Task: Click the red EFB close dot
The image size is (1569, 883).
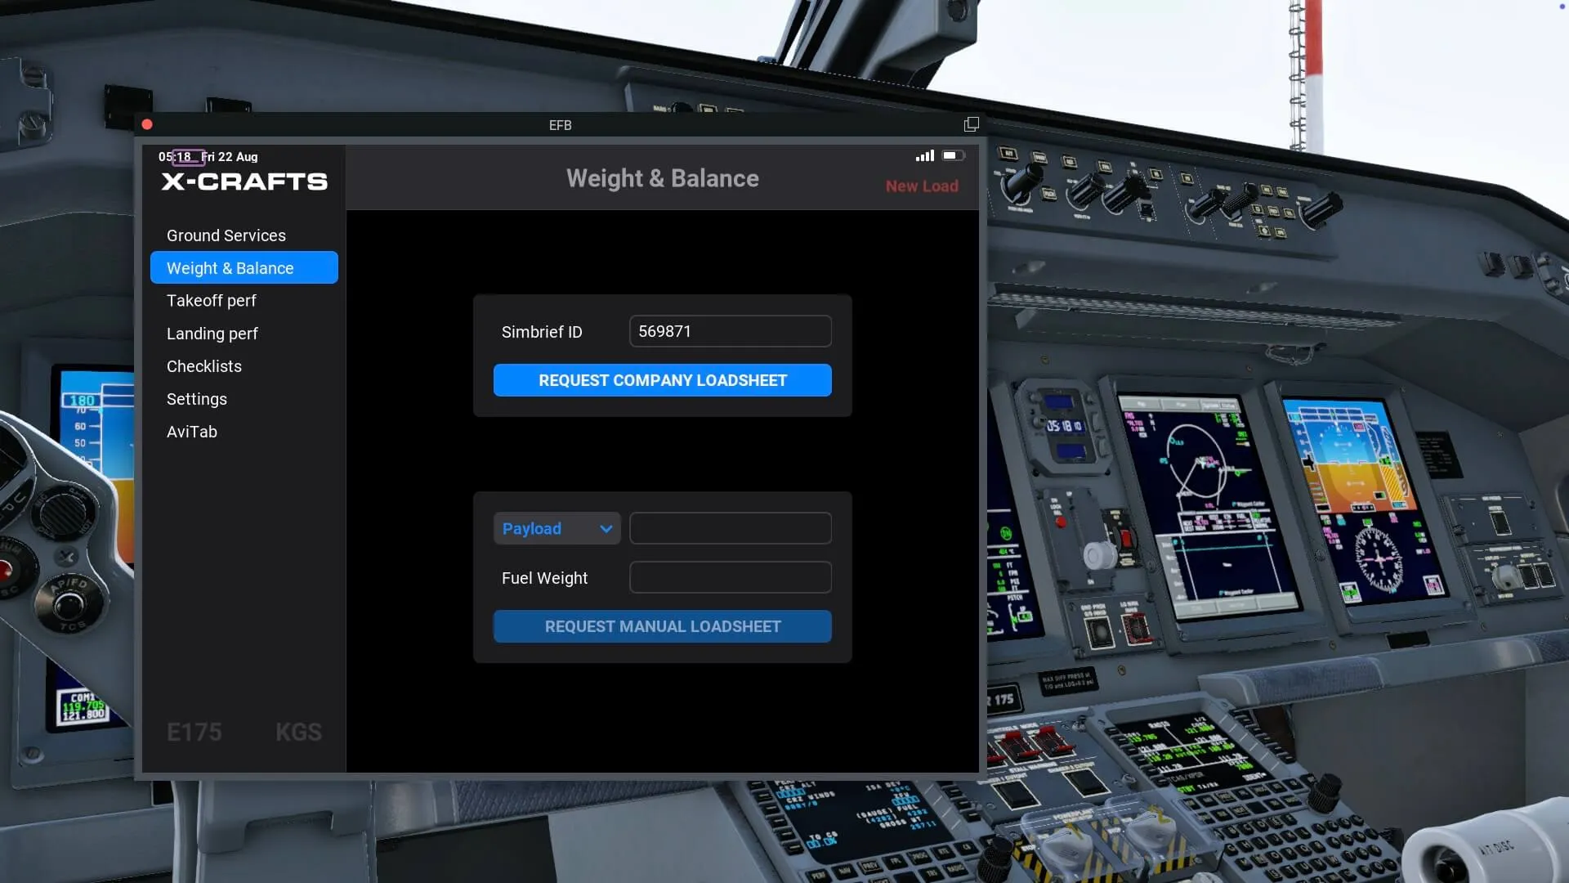Action: [x=147, y=124]
